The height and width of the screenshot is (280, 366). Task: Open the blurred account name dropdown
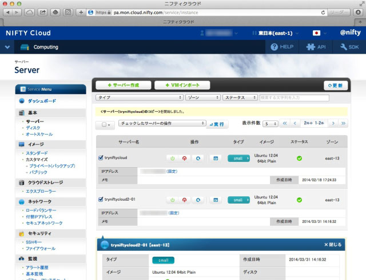pos(219,33)
